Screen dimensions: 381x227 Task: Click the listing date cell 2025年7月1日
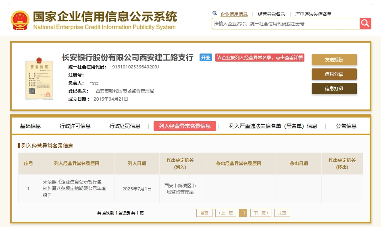[137, 189]
